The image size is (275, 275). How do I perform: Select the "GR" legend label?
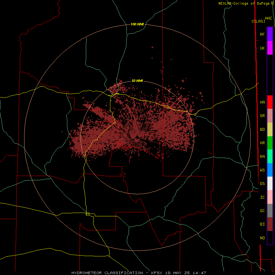click(x=262, y=116)
